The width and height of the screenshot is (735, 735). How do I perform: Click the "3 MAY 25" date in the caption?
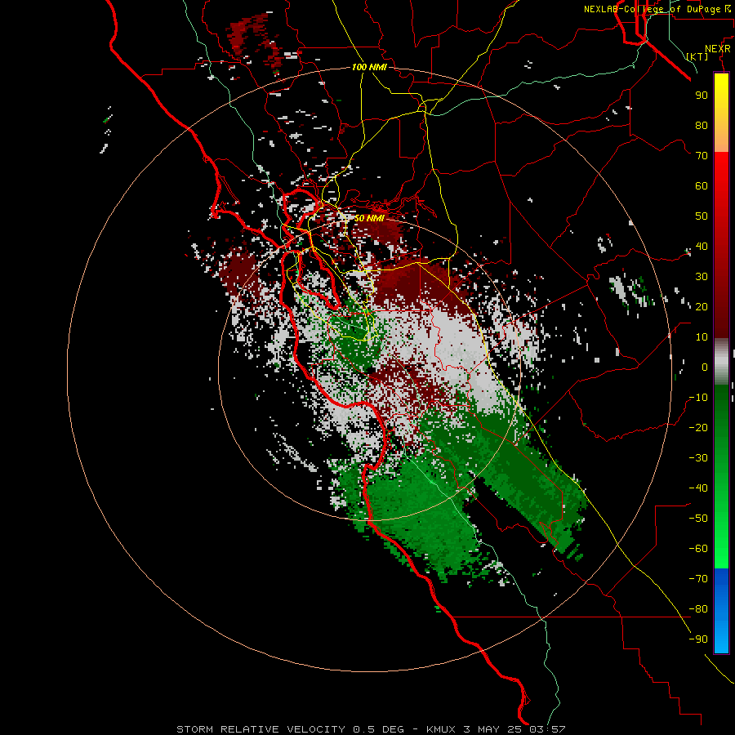coord(493,729)
